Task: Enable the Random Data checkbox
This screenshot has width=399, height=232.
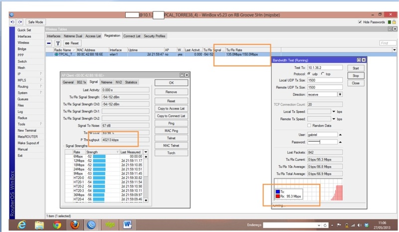Action: click(309, 126)
